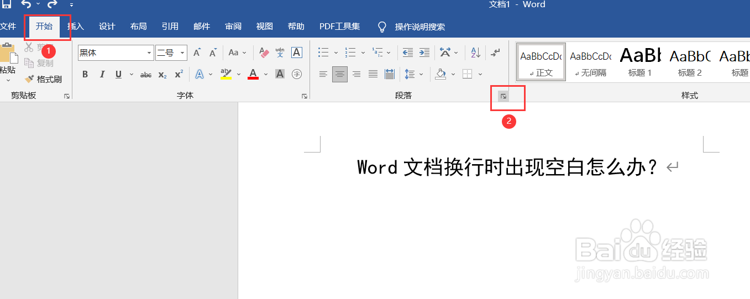Click the Enclose Characters (字) icon
This screenshot has width=750, height=299.
click(297, 74)
